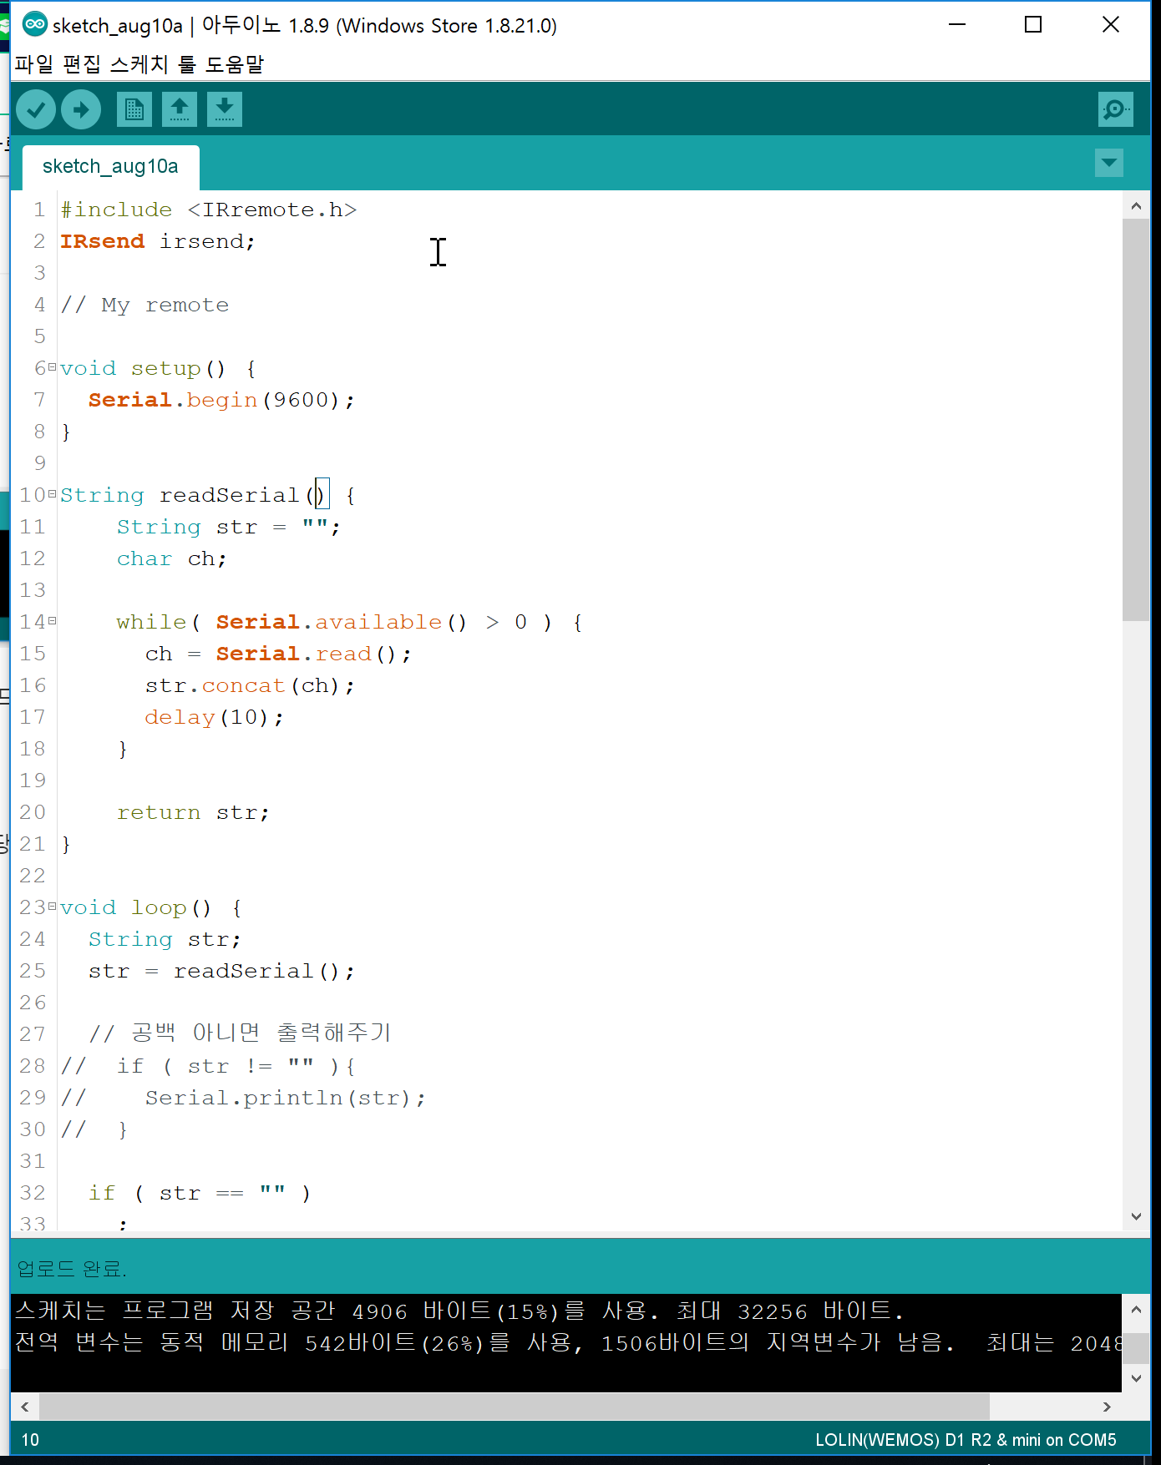Click the Arduino logo in the title bar
The width and height of the screenshot is (1161, 1465).
pyautogui.click(x=35, y=24)
